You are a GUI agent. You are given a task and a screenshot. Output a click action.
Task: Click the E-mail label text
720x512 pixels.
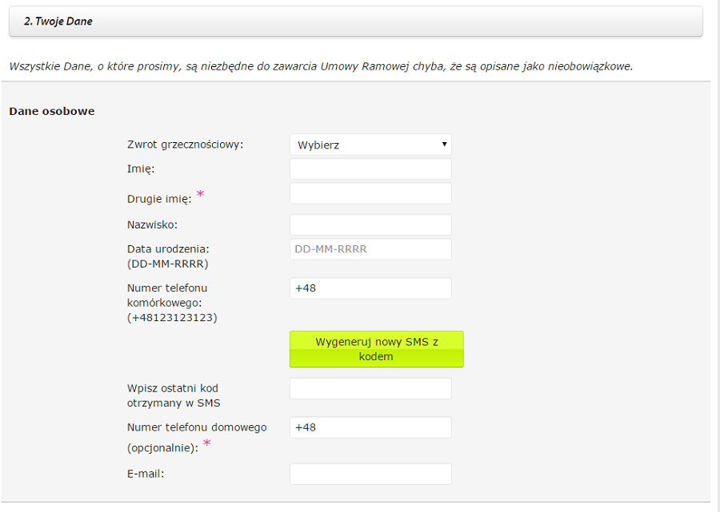(146, 474)
